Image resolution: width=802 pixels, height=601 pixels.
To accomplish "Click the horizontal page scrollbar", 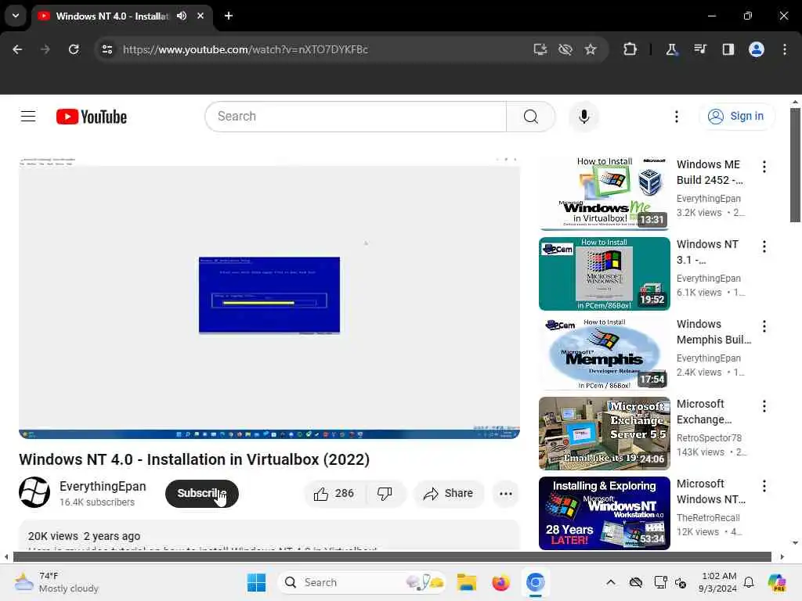I will pos(392,556).
